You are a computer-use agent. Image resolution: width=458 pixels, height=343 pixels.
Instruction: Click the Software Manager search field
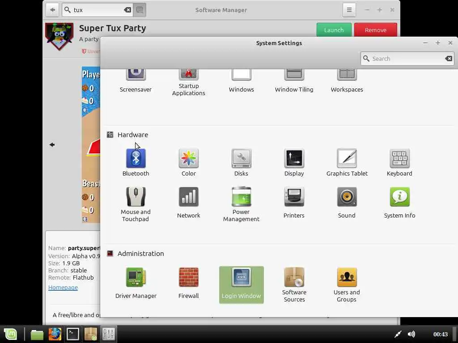click(98, 10)
